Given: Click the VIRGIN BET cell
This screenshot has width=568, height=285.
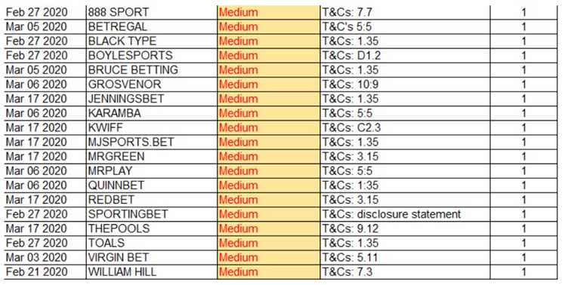Looking at the screenshot, I should [x=152, y=259].
